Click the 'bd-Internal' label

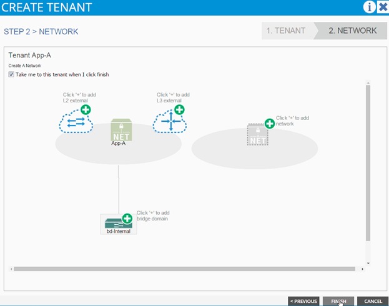[119, 231]
